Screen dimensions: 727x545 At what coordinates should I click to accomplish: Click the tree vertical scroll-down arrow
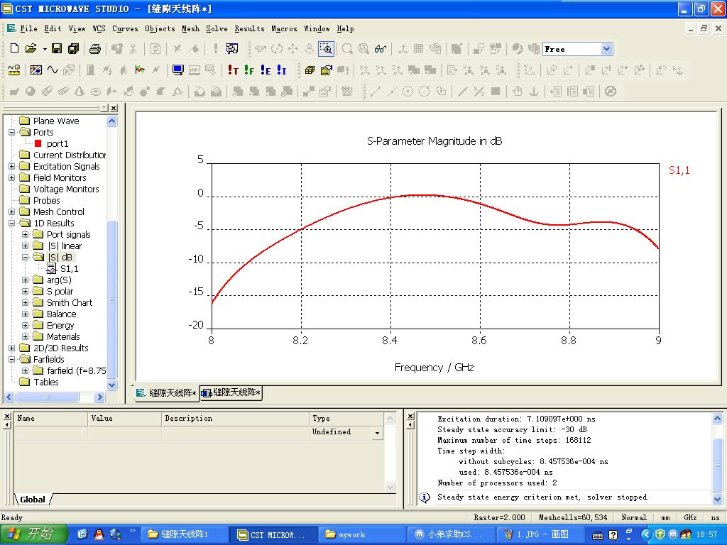tap(112, 385)
